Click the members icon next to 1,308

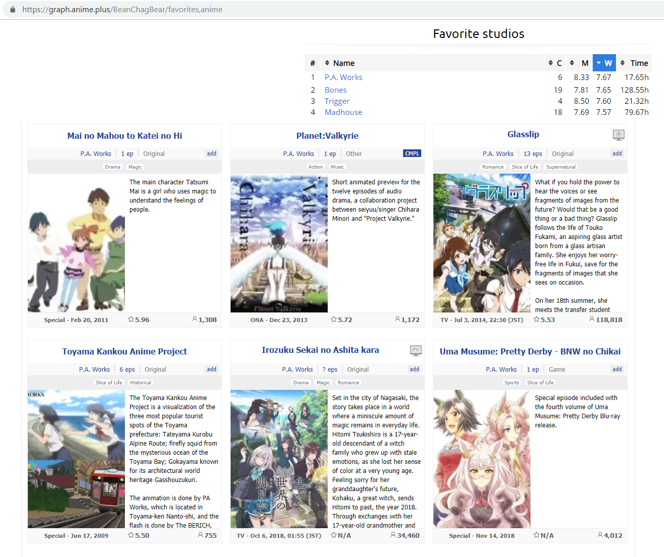click(x=195, y=319)
